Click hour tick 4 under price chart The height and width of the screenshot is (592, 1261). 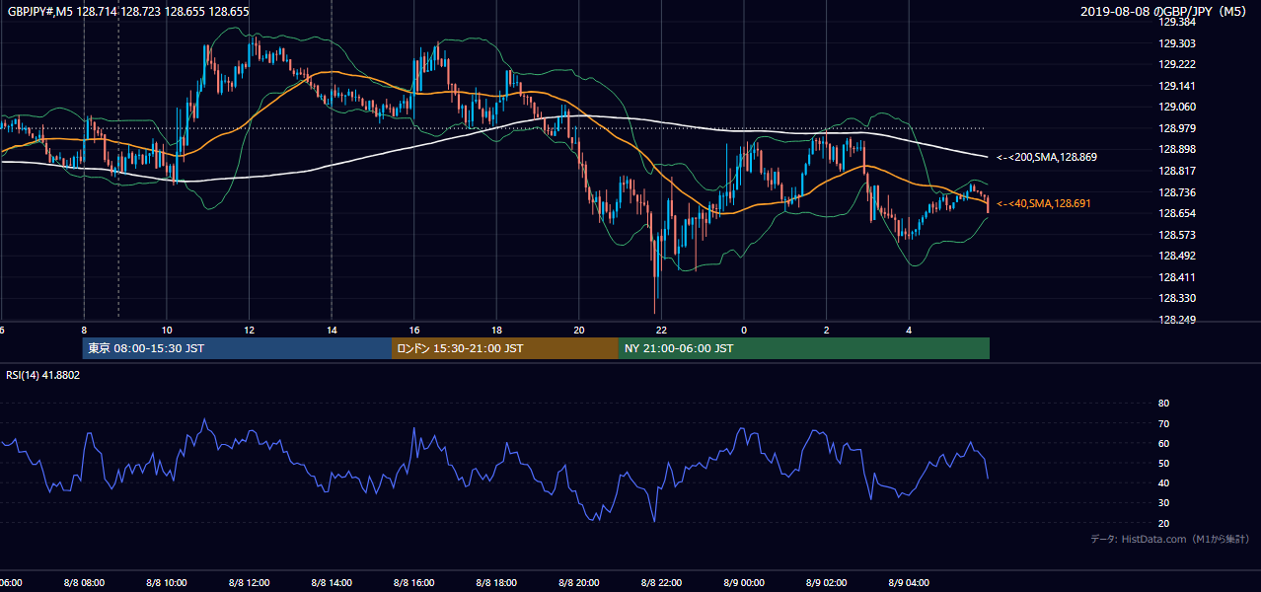[910, 331]
